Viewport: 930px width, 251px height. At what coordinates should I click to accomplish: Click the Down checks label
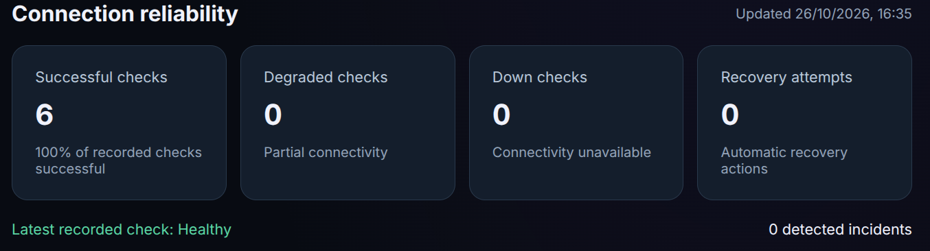(x=540, y=77)
